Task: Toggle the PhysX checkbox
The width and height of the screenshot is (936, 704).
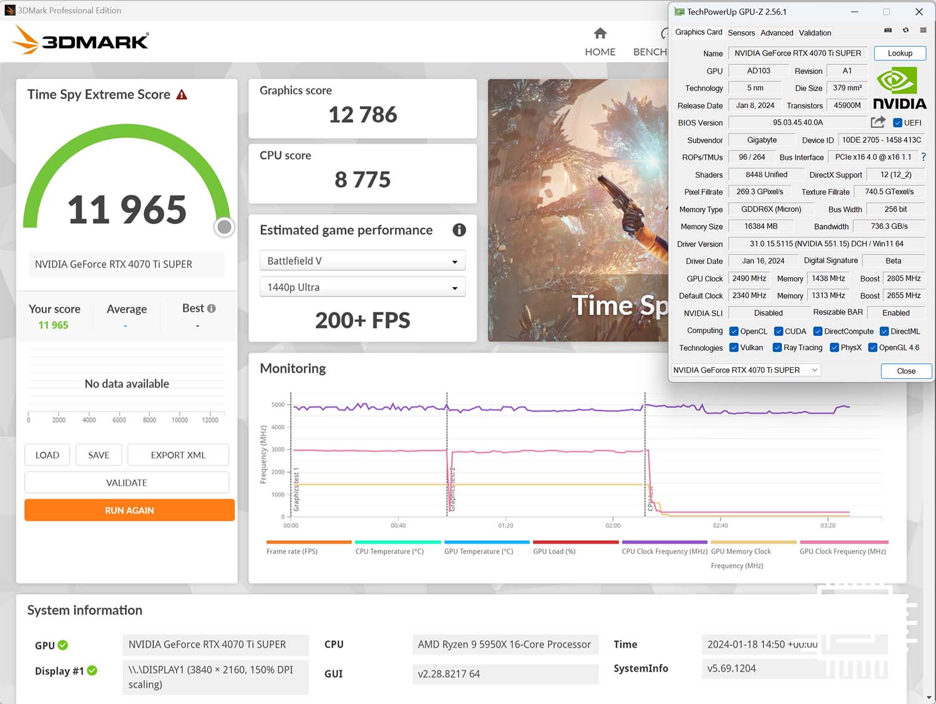Action: tap(834, 348)
